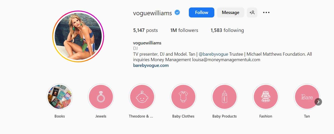334x134 pixels.
Task: Open the Baby Products bottle highlight
Action: pos(224,97)
